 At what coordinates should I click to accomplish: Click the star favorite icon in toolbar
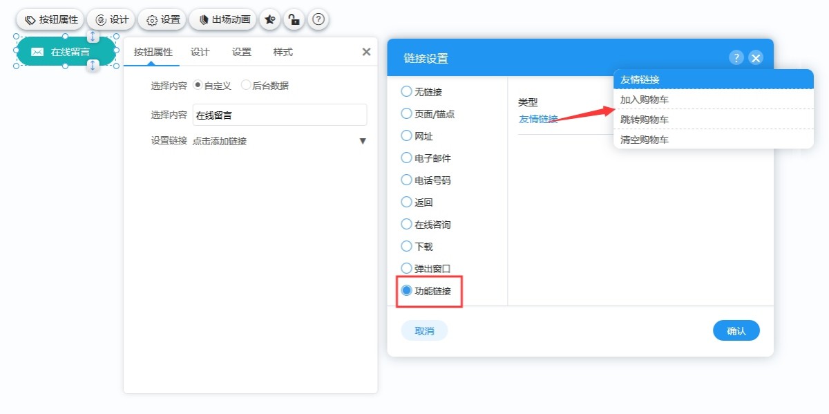[270, 19]
